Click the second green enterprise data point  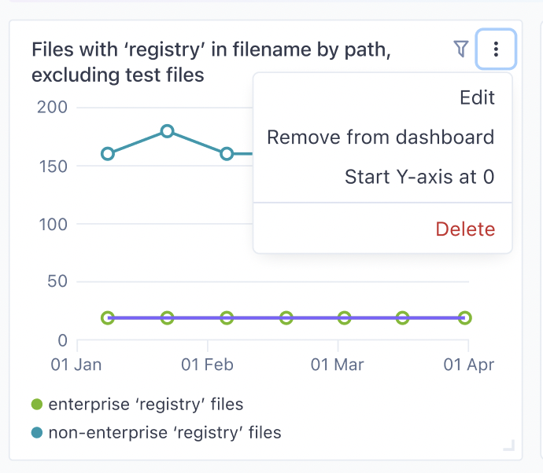click(x=167, y=318)
